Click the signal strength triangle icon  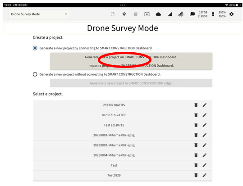tap(170, 14)
